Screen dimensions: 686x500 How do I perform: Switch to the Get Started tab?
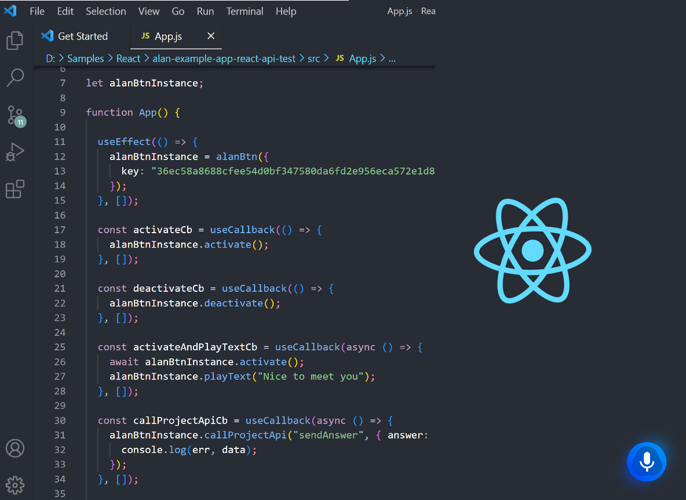(75, 37)
